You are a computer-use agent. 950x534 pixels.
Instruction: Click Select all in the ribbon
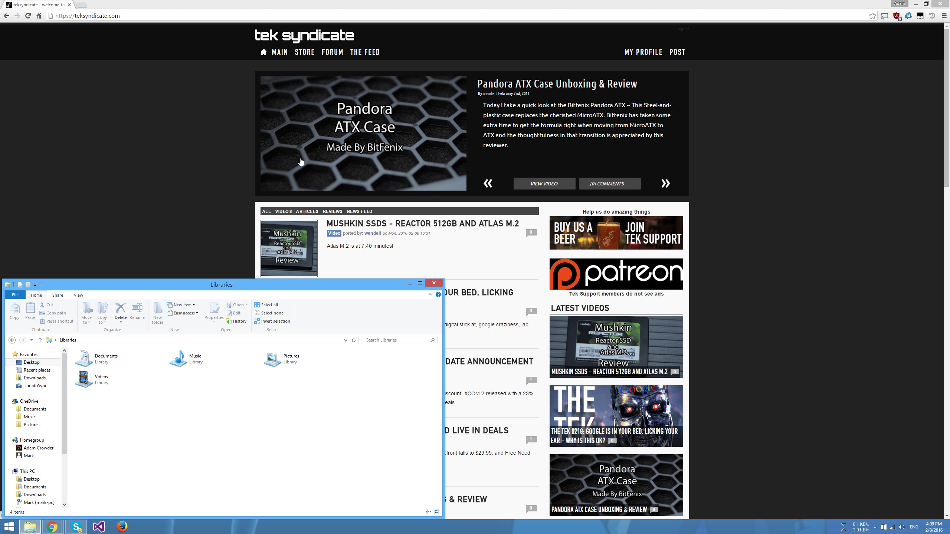point(266,305)
